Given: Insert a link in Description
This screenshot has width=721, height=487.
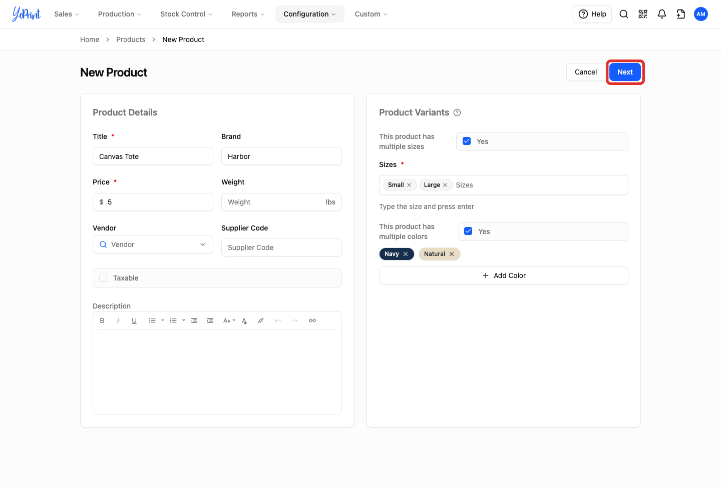Looking at the screenshot, I should [312, 320].
